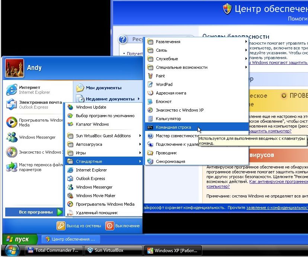Click the Выход из системы log off button
The image size is (308, 257).
79,226
